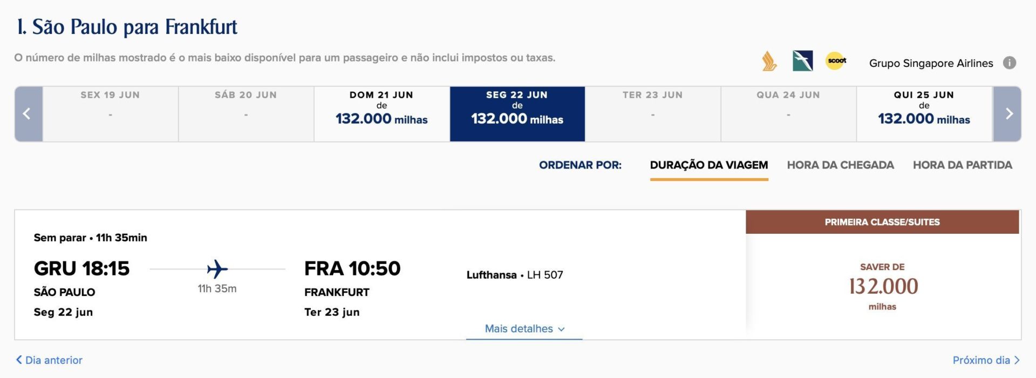Click the airplane icon on flight route
The width and height of the screenshot is (1036, 378).
(217, 268)
